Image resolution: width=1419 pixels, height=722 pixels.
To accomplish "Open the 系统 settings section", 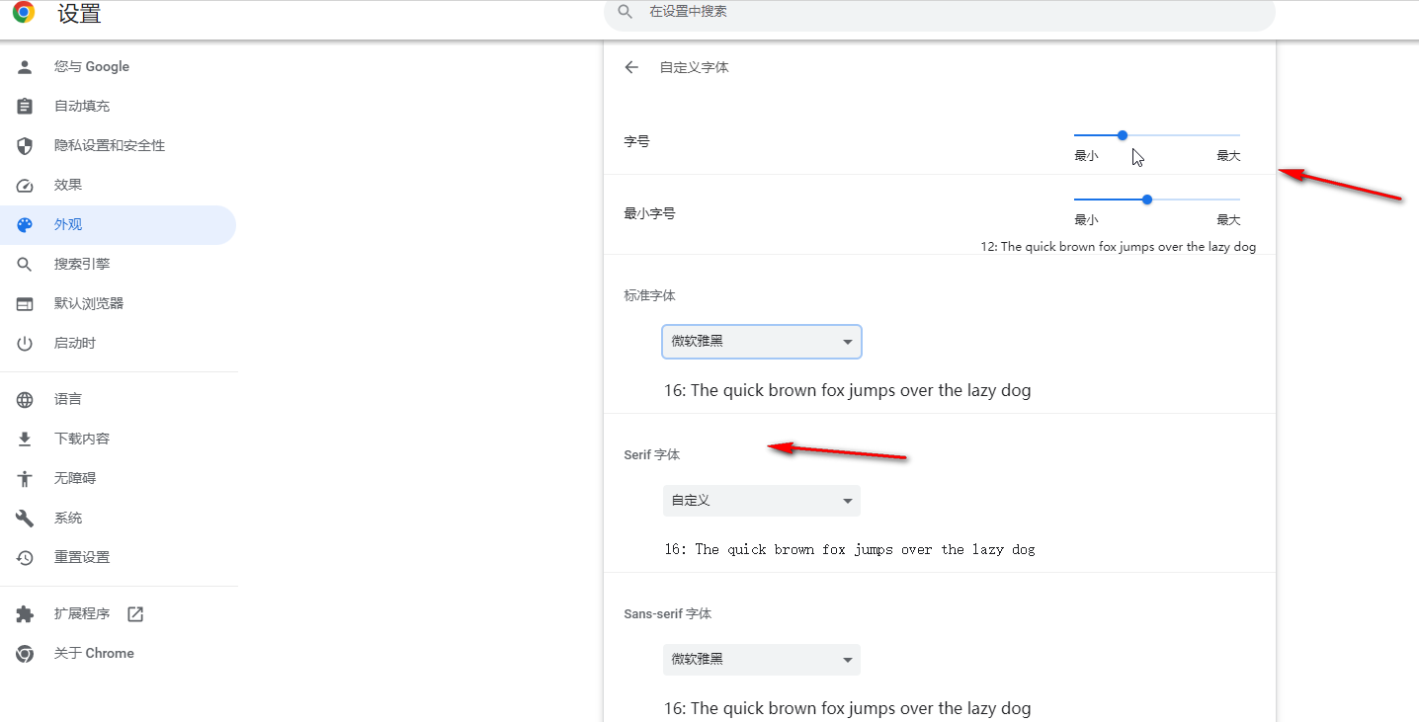I will coord(119,519).
